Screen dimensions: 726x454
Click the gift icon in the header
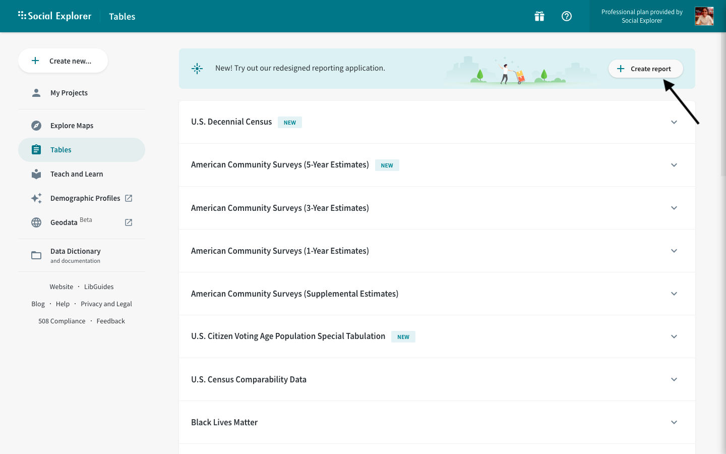[539, 16]
